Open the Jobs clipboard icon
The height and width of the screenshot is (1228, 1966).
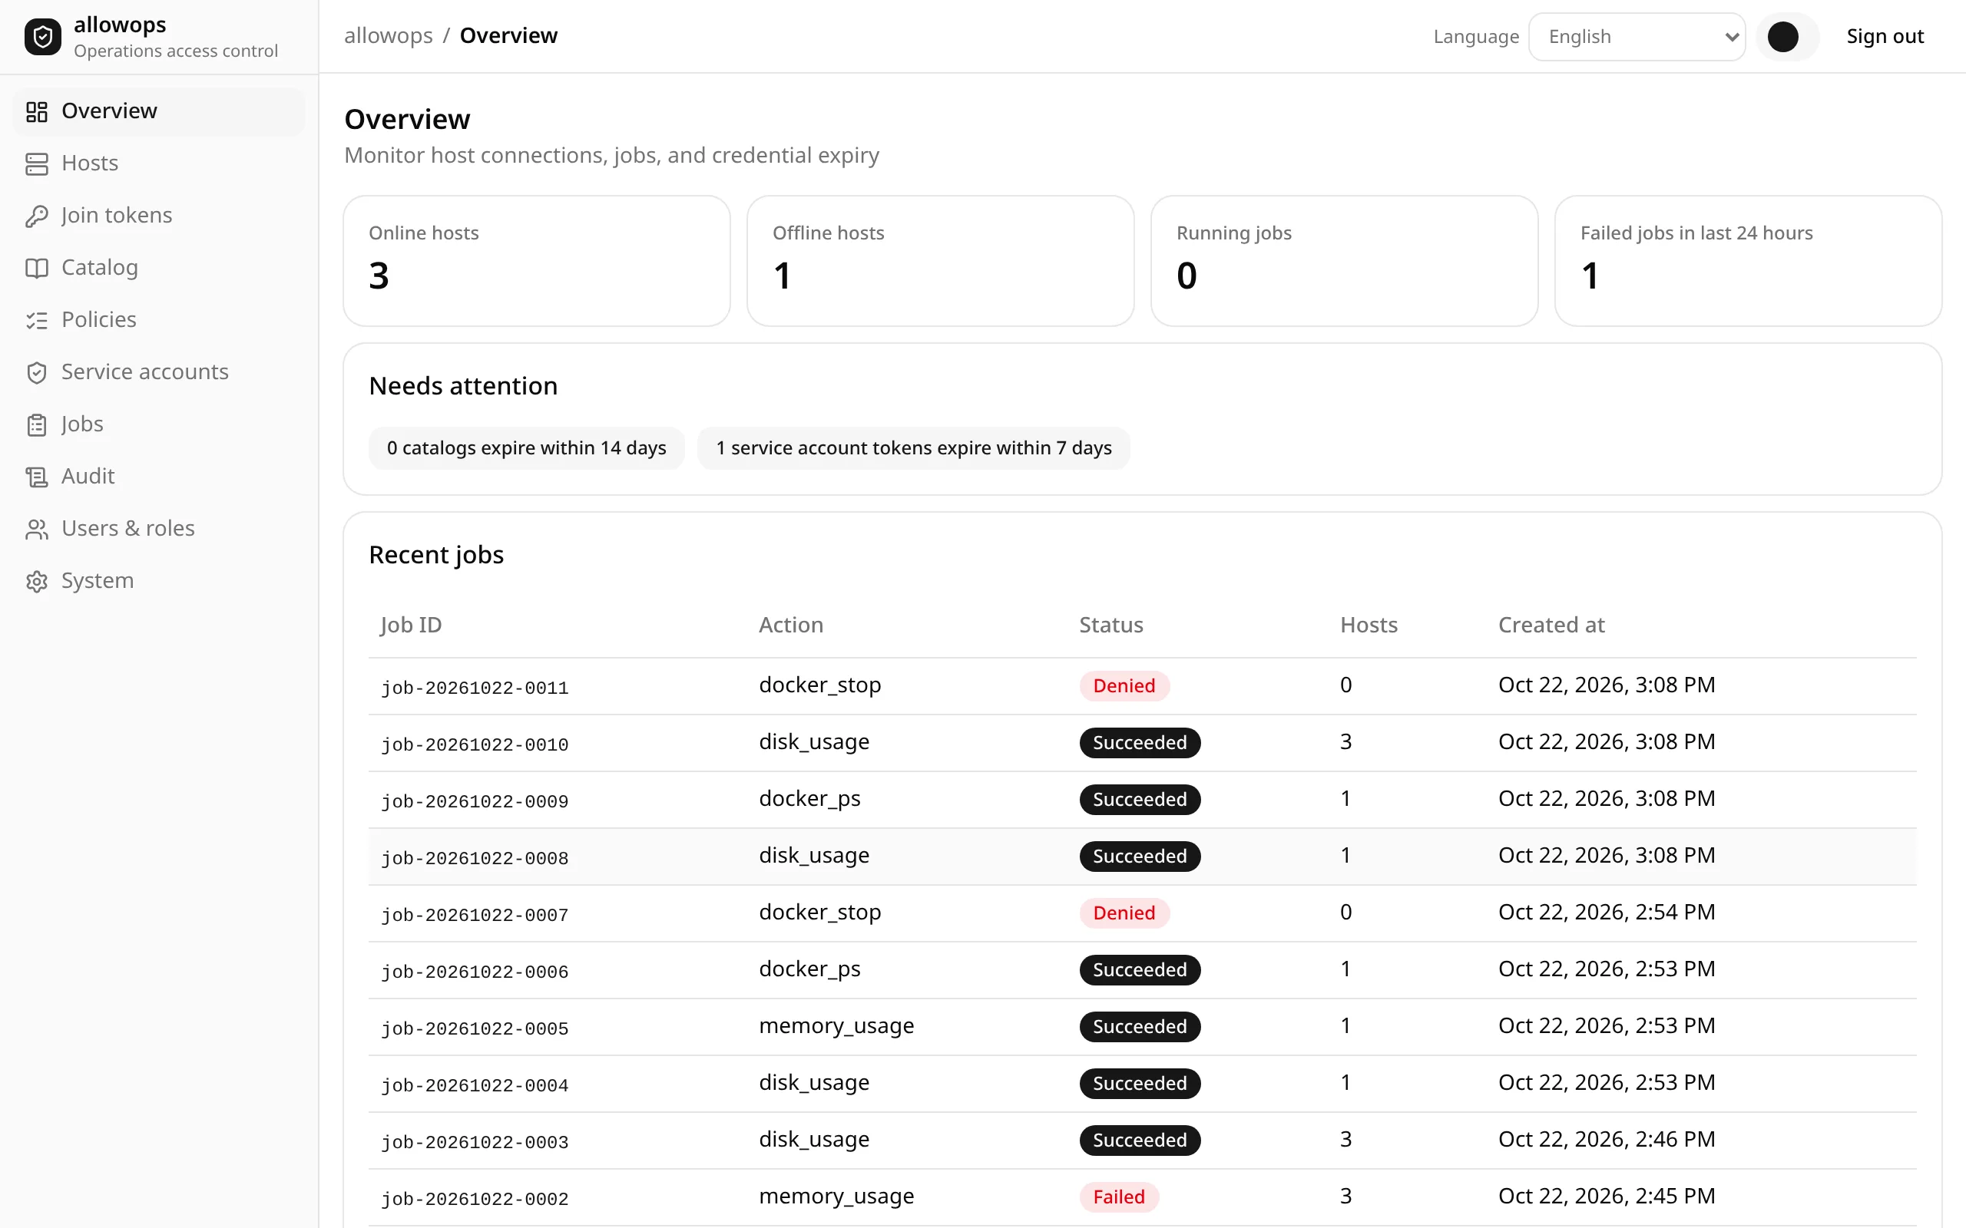coord(37,424)
